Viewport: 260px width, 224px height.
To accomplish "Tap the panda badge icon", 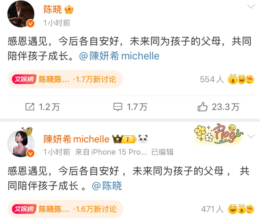I will tap(143, 139).
